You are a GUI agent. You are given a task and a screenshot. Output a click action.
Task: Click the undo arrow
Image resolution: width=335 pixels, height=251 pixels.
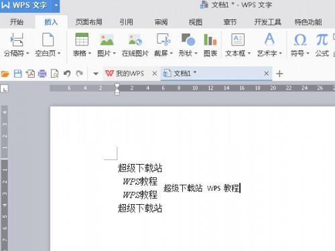(67, 74)
